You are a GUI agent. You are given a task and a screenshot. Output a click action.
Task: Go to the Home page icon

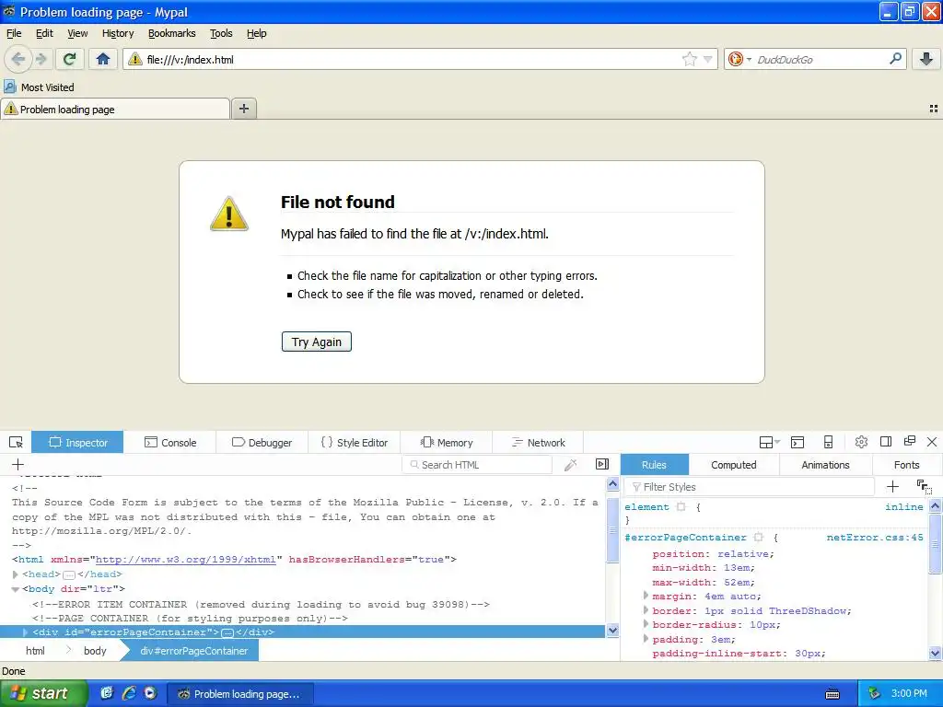[103, 59]
